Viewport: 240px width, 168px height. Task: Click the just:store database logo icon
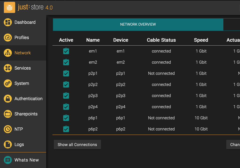tap(10, 7)
